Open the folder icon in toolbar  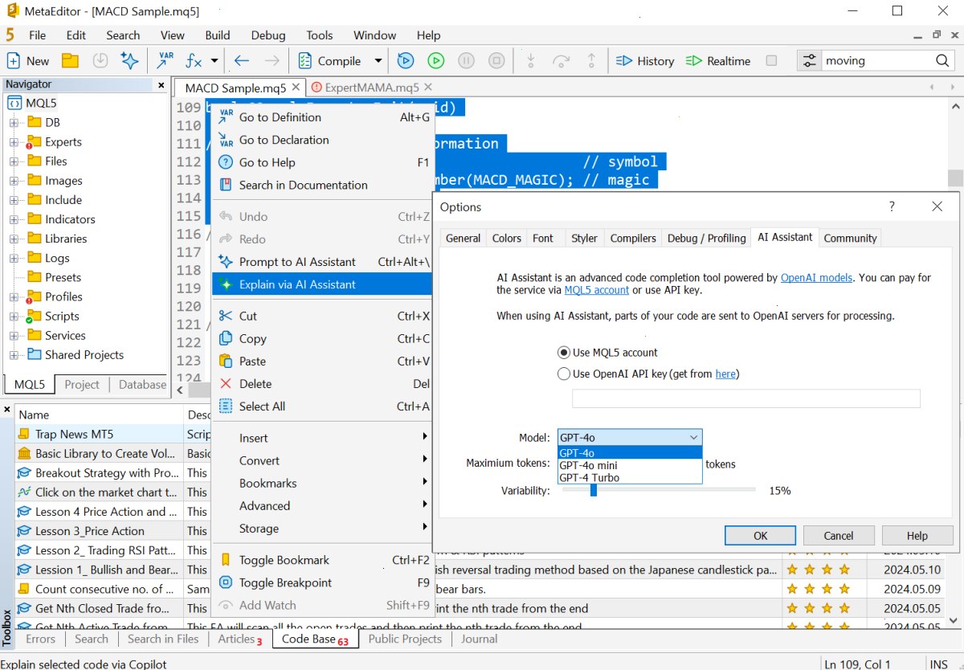(x=71, y=60)
